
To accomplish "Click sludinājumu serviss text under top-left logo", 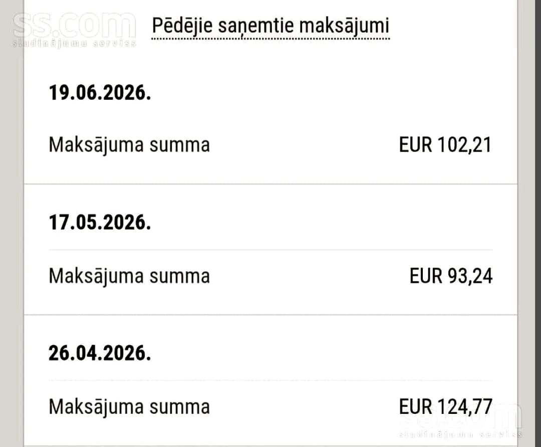I will pos(74,44).
